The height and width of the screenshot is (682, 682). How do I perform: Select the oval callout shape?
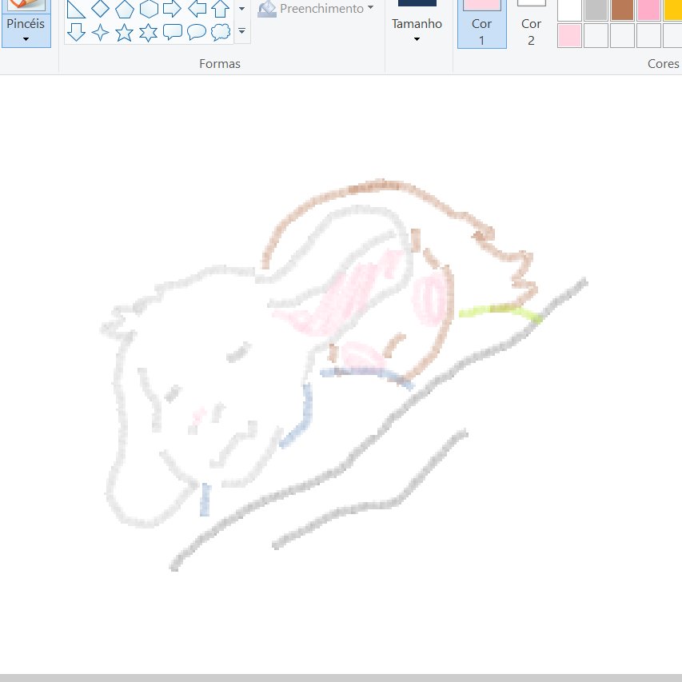(x=197, y=32)
